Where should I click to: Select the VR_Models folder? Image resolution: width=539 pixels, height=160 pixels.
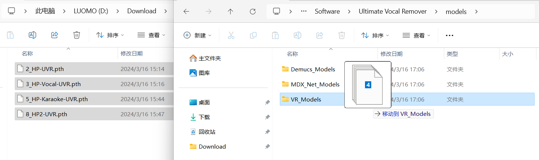407,99
